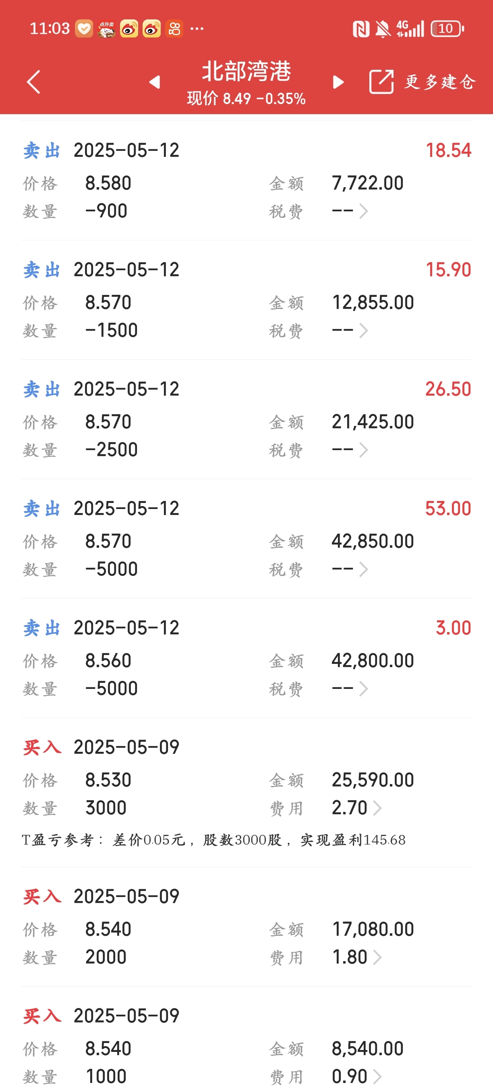Tap the back arrow in the header
The height and width of the screenshot is (1089, 493).
(33, 82)
